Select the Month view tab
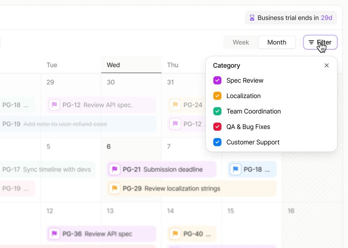 tap(277, 43)
